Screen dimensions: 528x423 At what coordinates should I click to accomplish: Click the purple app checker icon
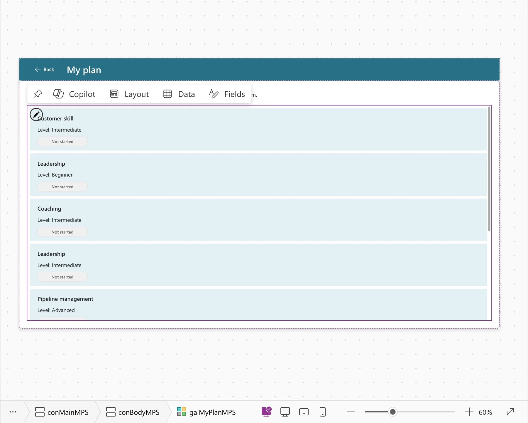(266, 412)
